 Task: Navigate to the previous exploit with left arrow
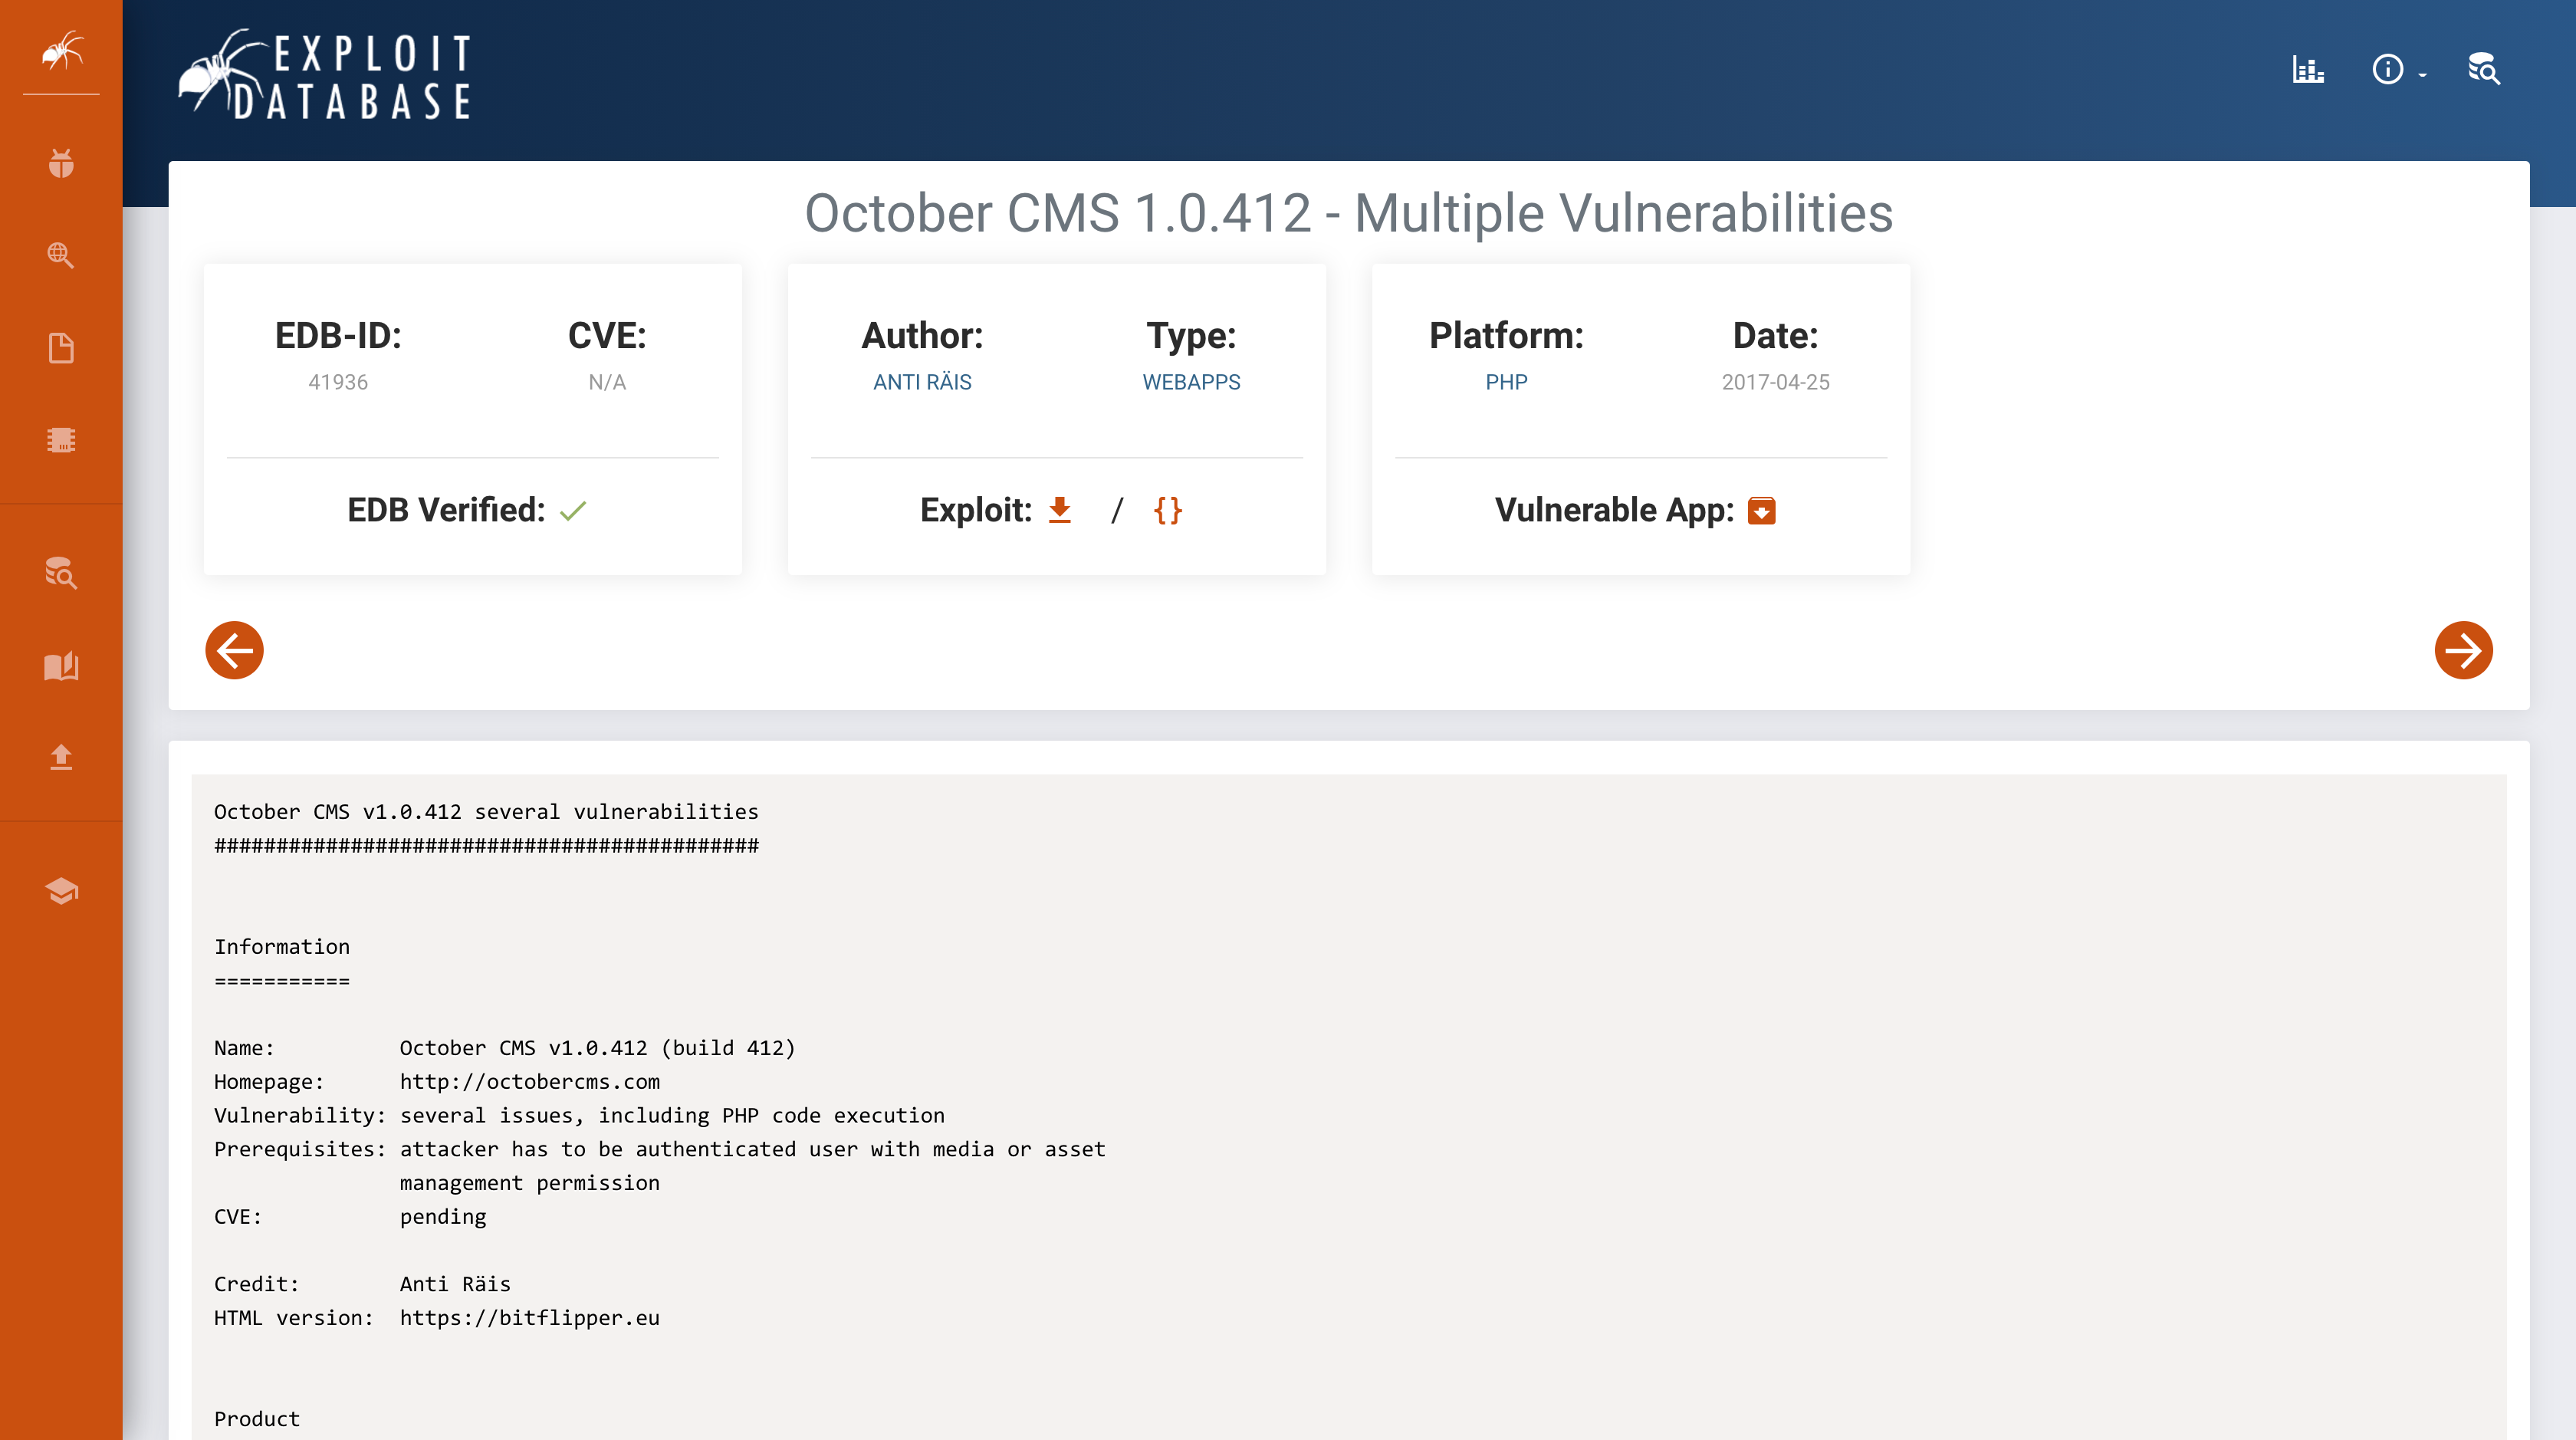click(234, 650)
